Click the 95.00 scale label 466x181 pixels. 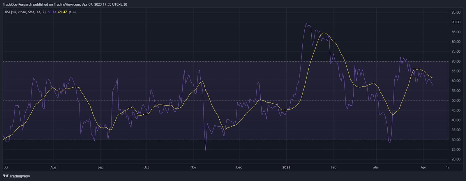coord(456,12)
